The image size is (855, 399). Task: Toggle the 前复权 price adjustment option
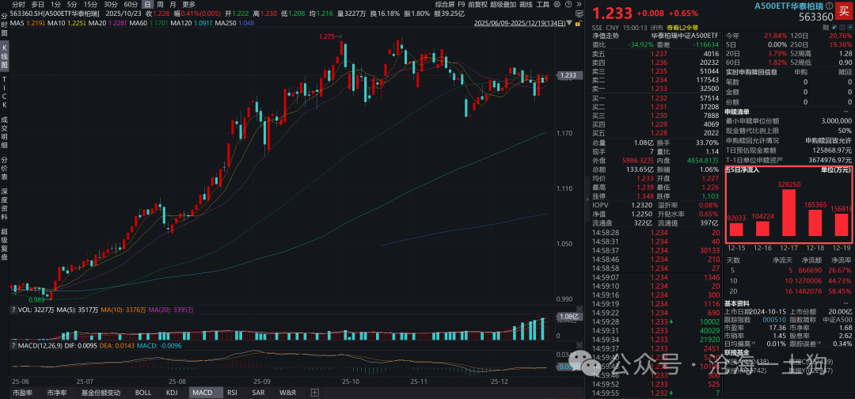(x=477, y=4)
